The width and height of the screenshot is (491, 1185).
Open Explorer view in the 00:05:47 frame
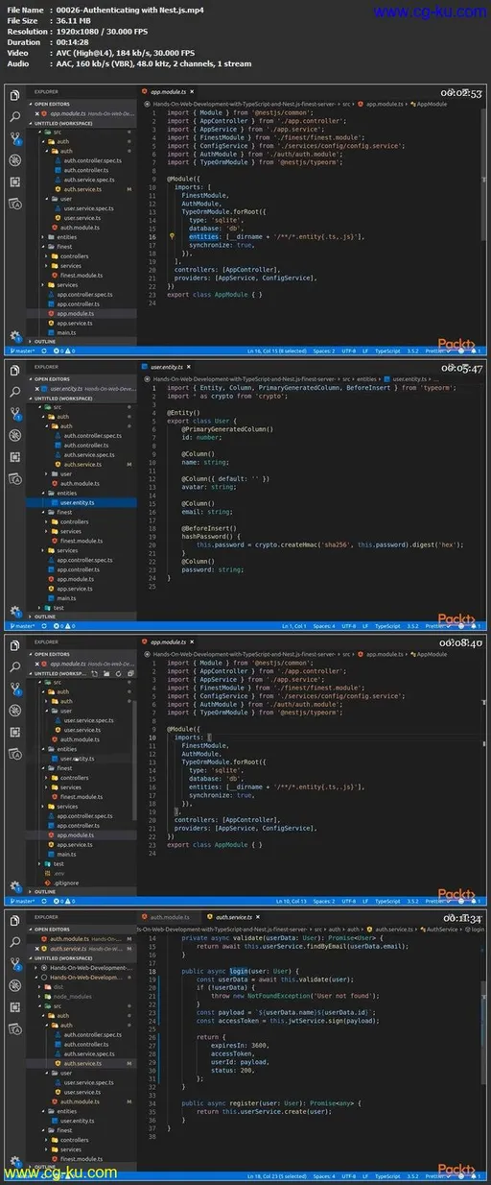(x=14, y=369)
